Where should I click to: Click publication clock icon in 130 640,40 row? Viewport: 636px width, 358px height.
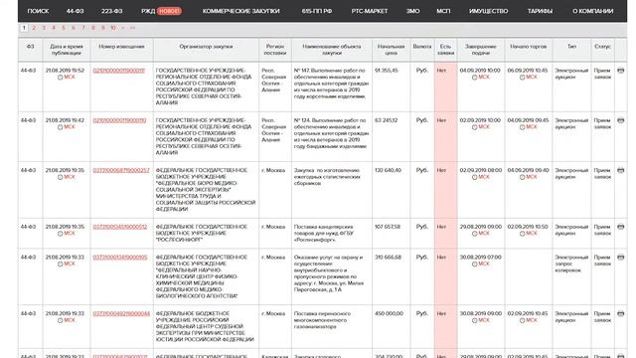tap(60, 177)
